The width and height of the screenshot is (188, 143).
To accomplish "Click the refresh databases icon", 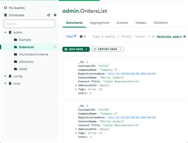I will click(x=49, y=15).
